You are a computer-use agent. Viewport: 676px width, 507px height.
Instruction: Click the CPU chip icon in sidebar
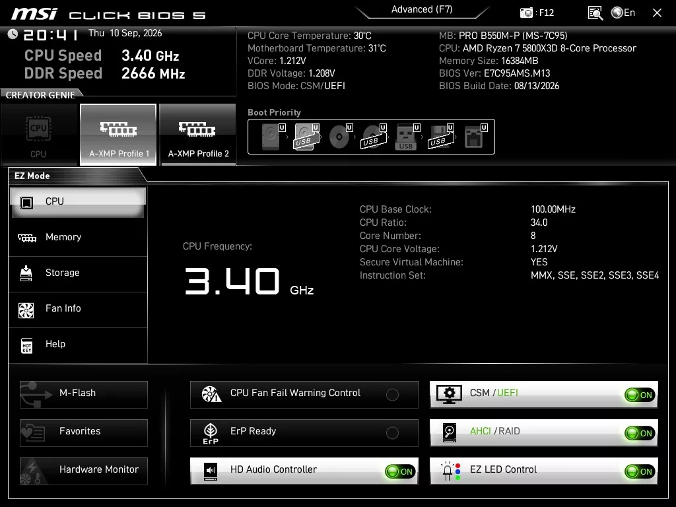coord(26,202)
